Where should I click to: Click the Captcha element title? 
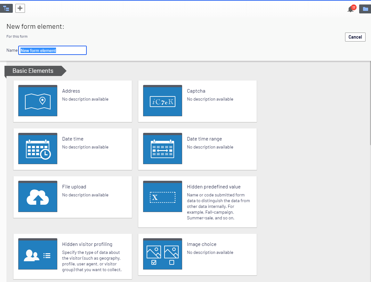point(196,91)
